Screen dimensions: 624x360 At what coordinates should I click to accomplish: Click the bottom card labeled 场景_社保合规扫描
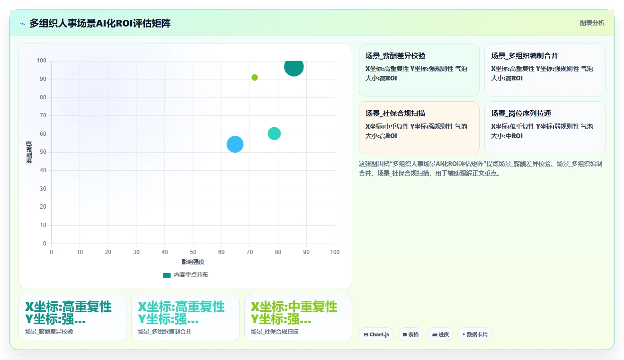coord(298,317)
